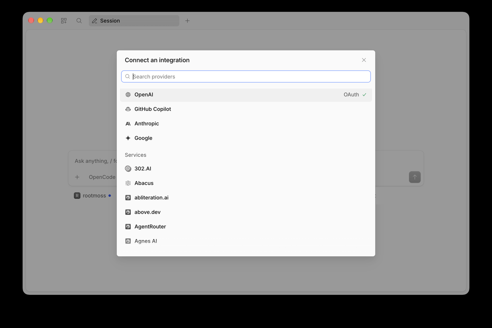This screenshot has height=328, width=492.
Task: Select AgentRouter service
Action: coord(246,227)
